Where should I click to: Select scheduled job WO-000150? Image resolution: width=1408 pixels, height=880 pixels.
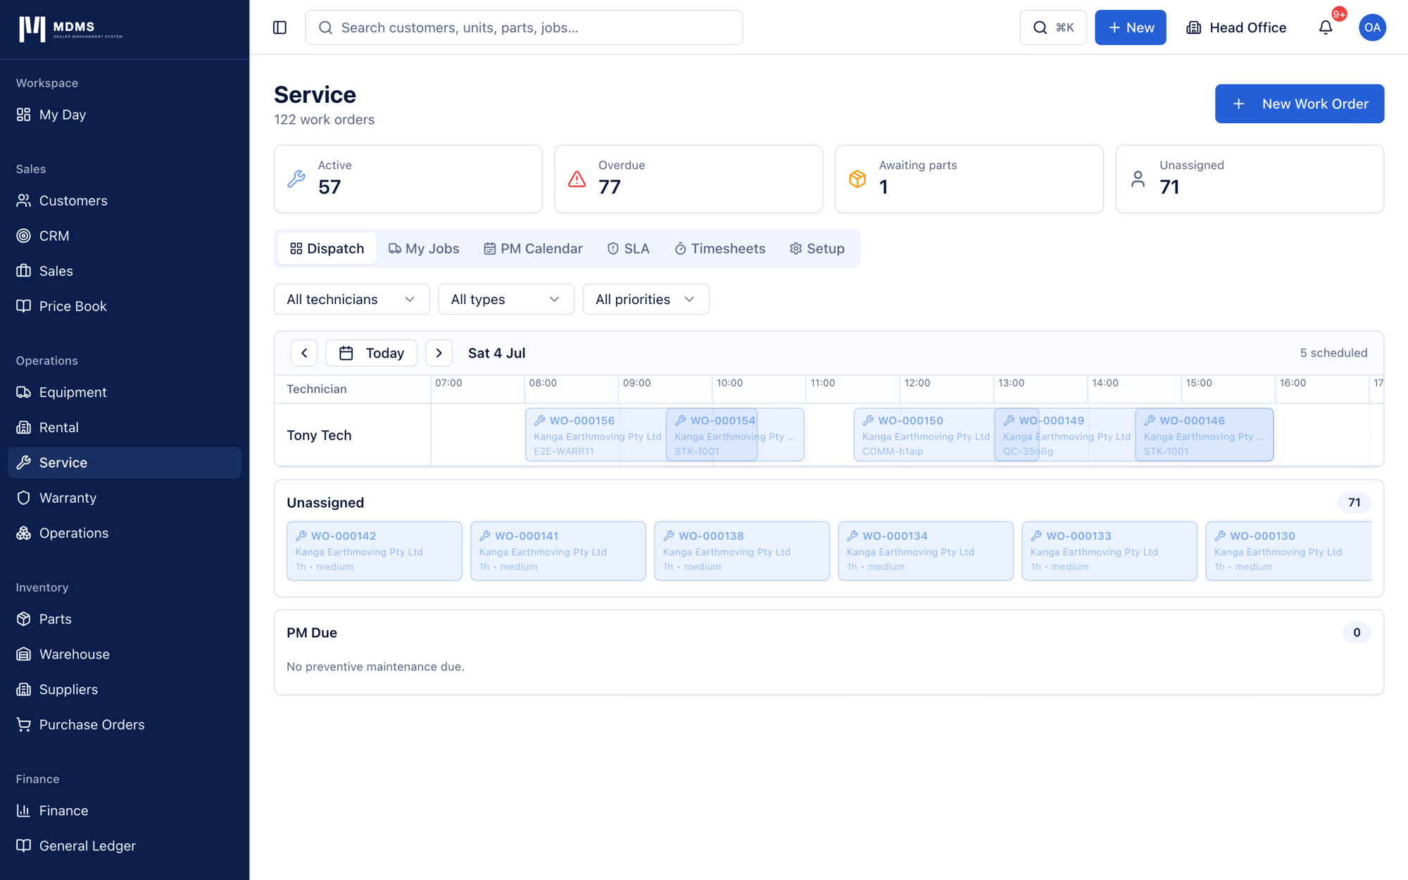click(x=924, y=435)
